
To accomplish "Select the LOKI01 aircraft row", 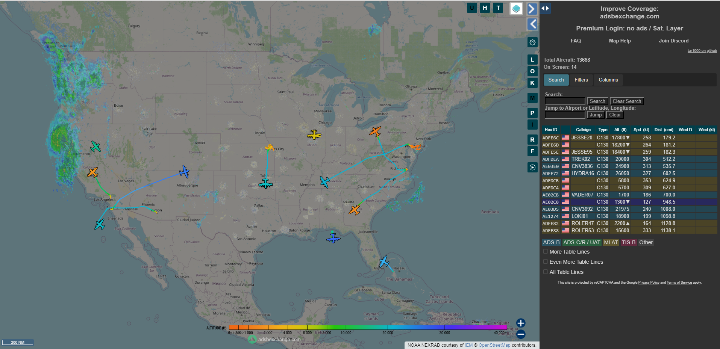I will tap(629, 216).
